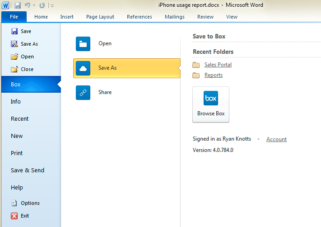Select the Mailings tab

[x=175, y=17]
